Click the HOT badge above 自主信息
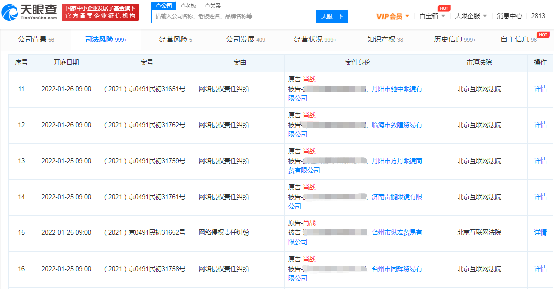This screenshot has height=289, width=554. click(543, 35)
